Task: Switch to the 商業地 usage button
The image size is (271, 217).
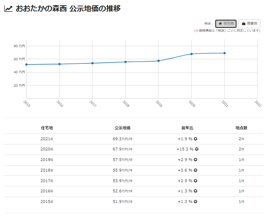Action: [249, 24]
